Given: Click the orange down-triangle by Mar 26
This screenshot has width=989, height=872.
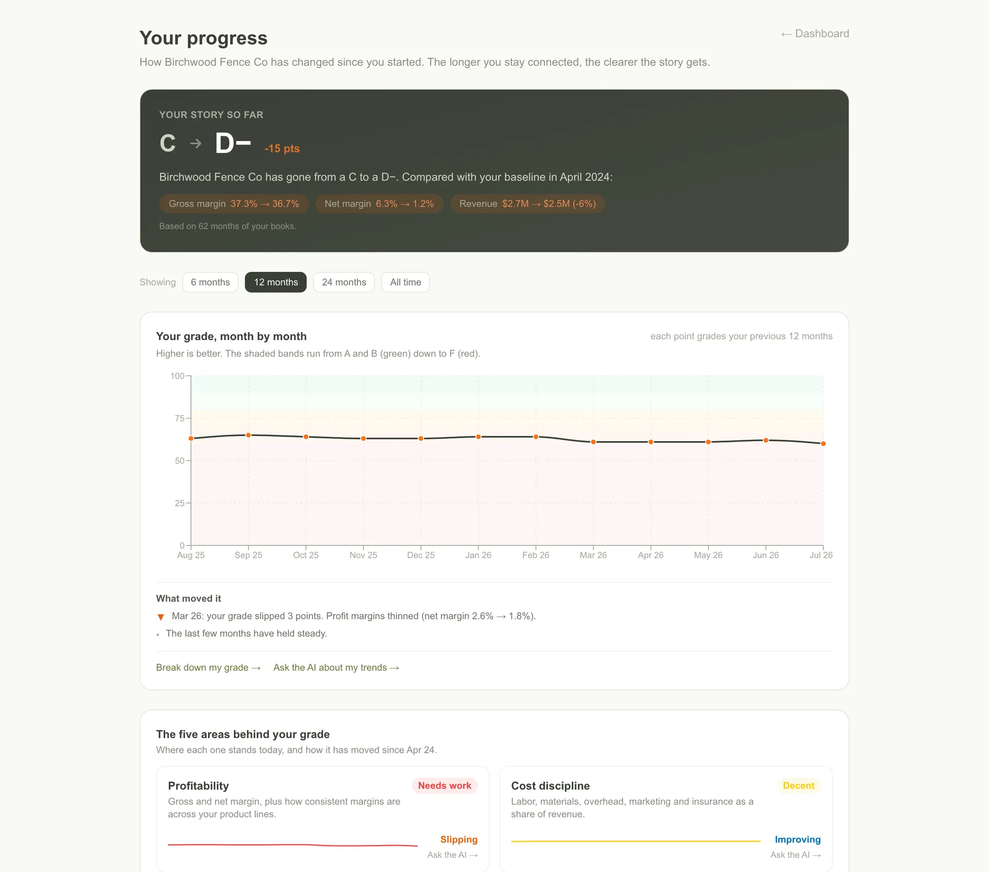Looking at the screenshot, I should [161, 617].
